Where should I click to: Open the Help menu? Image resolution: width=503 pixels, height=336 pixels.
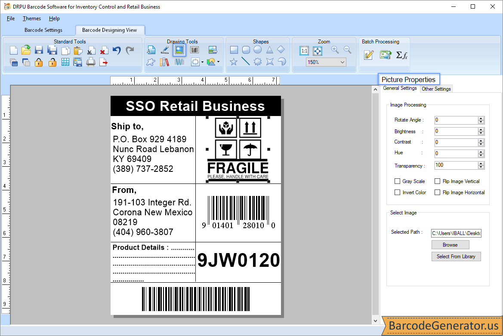click(54, 18)
